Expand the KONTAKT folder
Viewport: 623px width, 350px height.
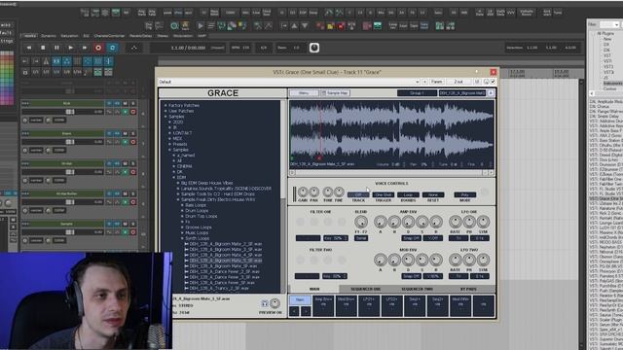tap(169, 133)
